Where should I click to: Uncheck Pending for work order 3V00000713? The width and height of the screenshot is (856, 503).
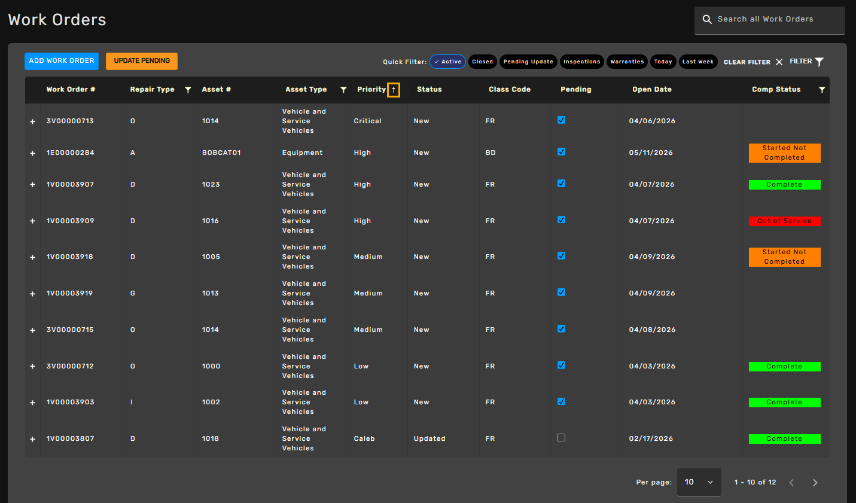click(561, 120)
